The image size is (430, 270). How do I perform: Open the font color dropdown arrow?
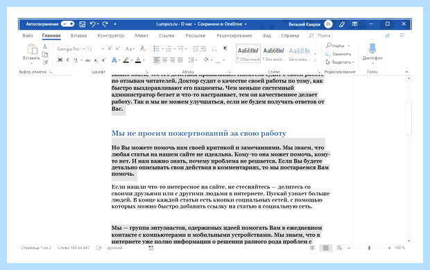click(144, 60)
